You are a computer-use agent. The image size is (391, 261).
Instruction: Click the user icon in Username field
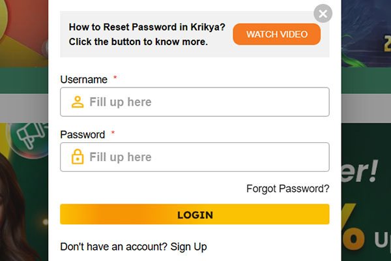point(78,102)
